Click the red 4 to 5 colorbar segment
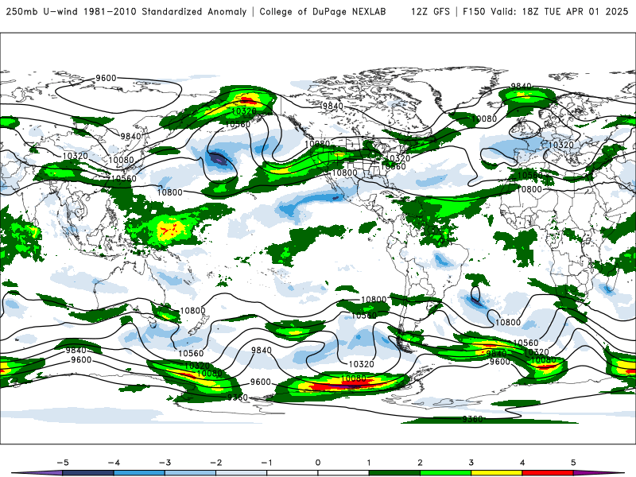 click(x=548, y=473)
